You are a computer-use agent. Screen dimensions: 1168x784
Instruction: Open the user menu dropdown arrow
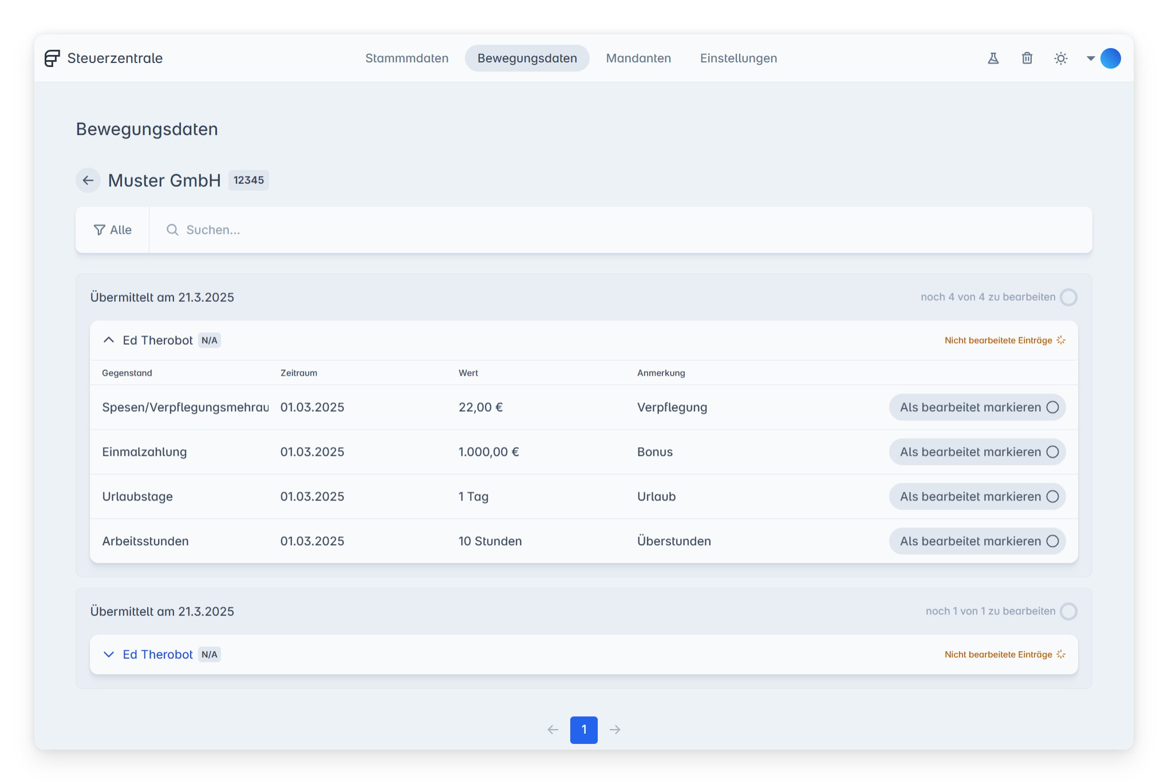pos(1091,58)
